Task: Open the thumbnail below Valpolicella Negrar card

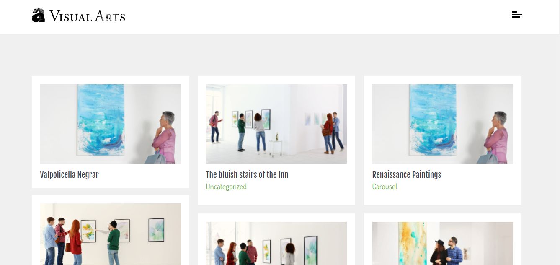Action: (111, 234)
